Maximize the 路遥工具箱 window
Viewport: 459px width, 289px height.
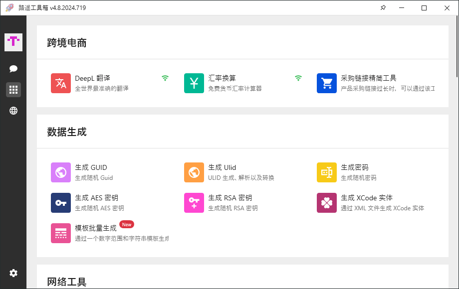pyautogui.click(x=424, y=8)
